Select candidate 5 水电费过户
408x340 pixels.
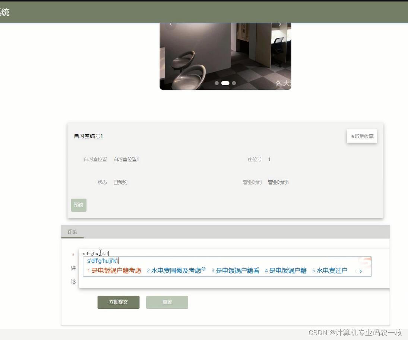pos(332,270)
